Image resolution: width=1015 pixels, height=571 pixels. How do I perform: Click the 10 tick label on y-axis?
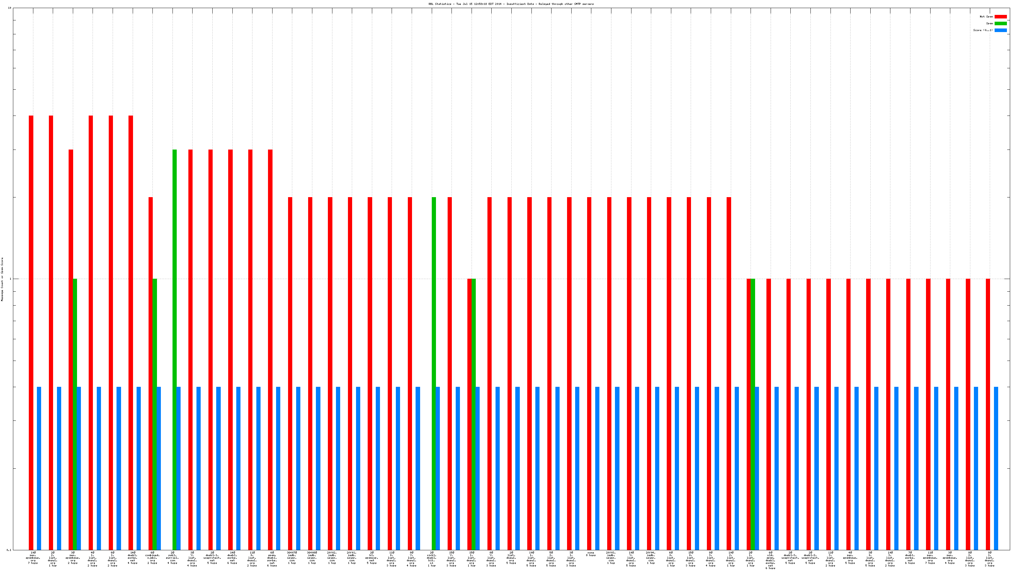coord(9,8)
